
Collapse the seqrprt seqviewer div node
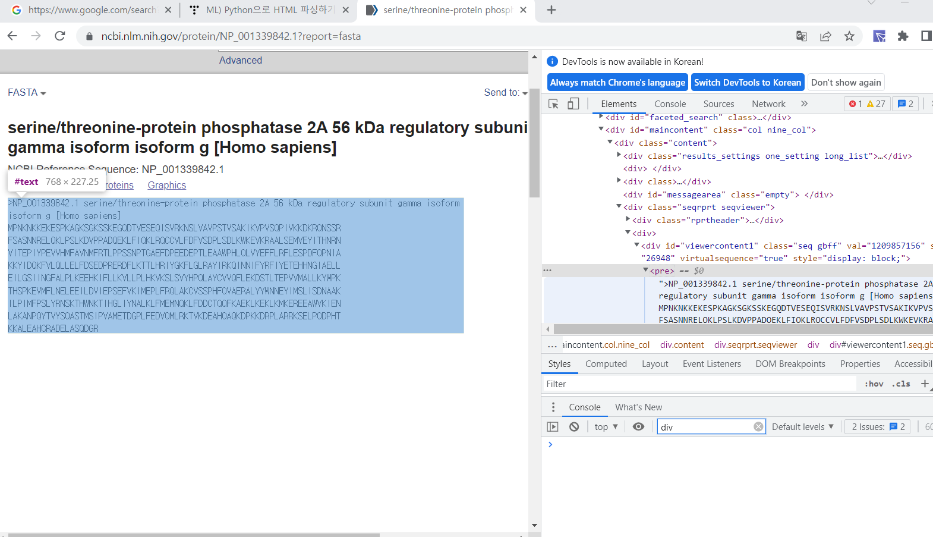coord(619,206)
